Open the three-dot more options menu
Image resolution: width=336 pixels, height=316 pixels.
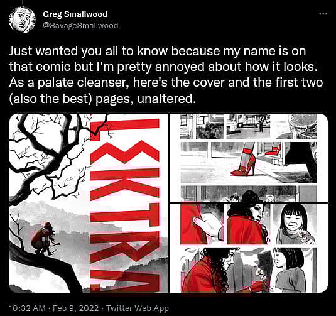[x=323, y=14]
